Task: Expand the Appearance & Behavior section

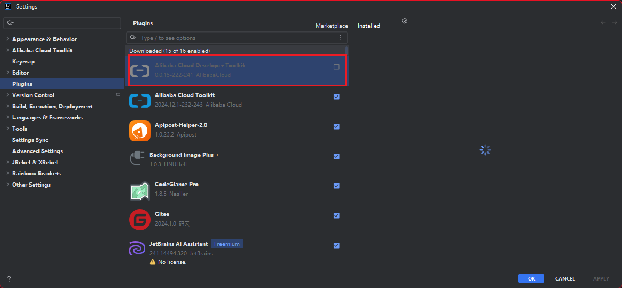Action: coord(7,39)
